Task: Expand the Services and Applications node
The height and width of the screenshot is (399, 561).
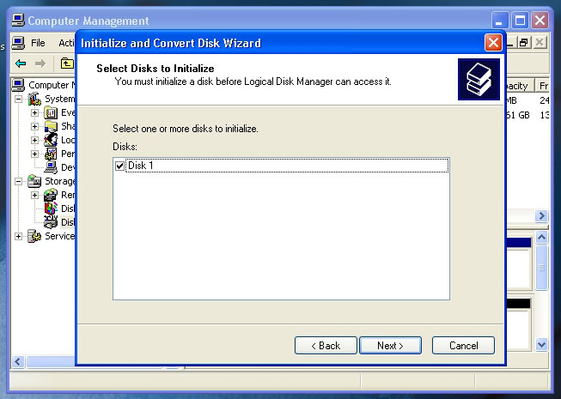Action: [19, 236]
